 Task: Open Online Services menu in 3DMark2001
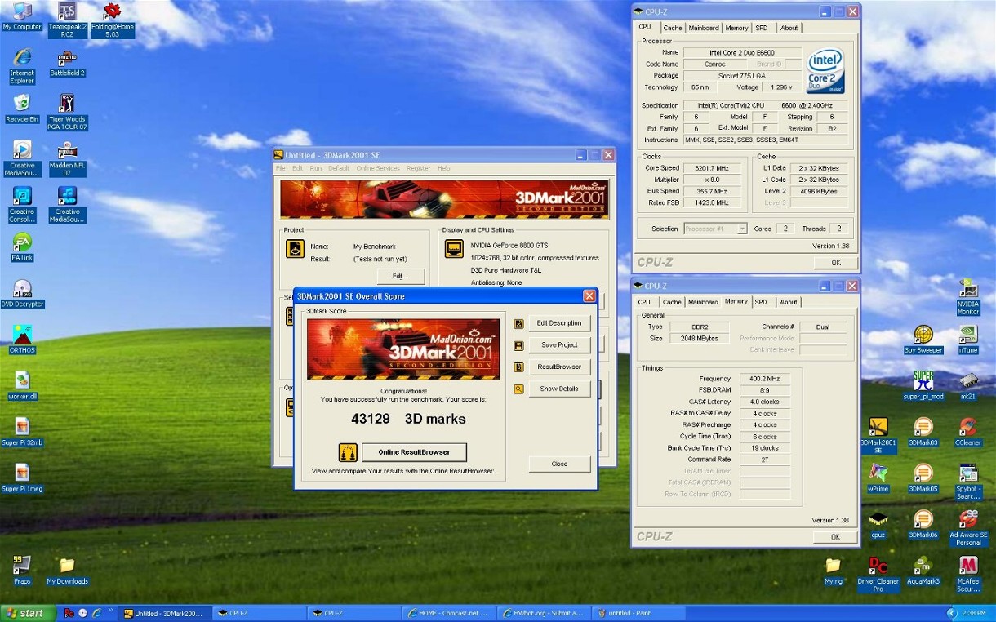378,168
